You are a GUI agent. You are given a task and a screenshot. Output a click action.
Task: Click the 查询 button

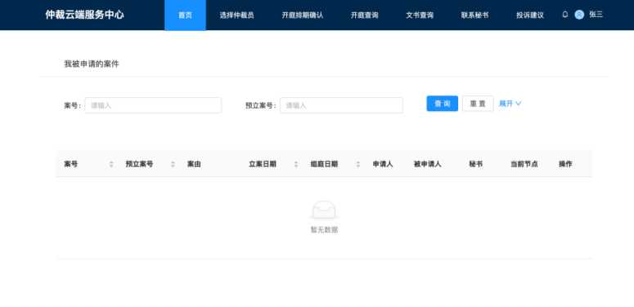[x=443, y=104]
